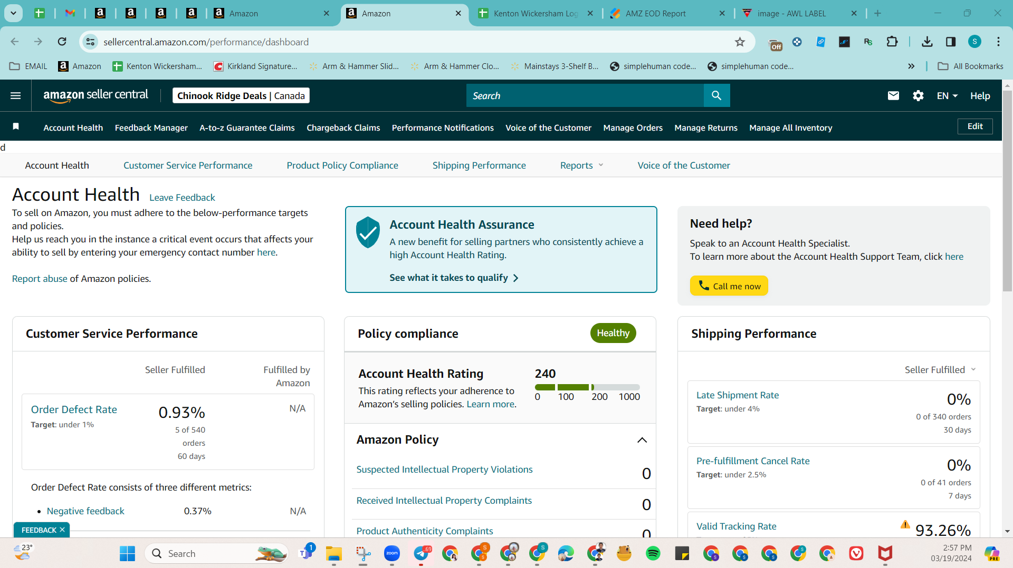Viewport: 1013px width, 568px height.
Task: Show more bookmarks with the double chevron
Action: [x=911, y=66]
